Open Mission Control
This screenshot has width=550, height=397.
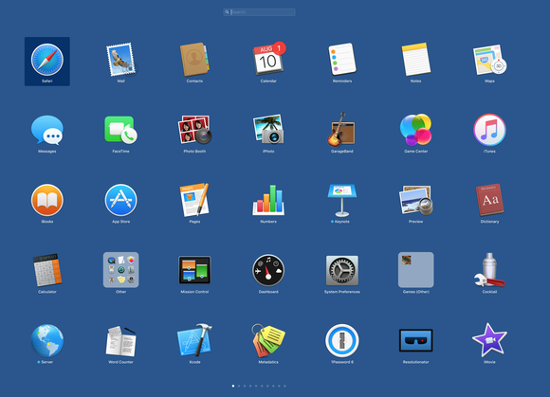pyautogui.click(x=194, y=270)
